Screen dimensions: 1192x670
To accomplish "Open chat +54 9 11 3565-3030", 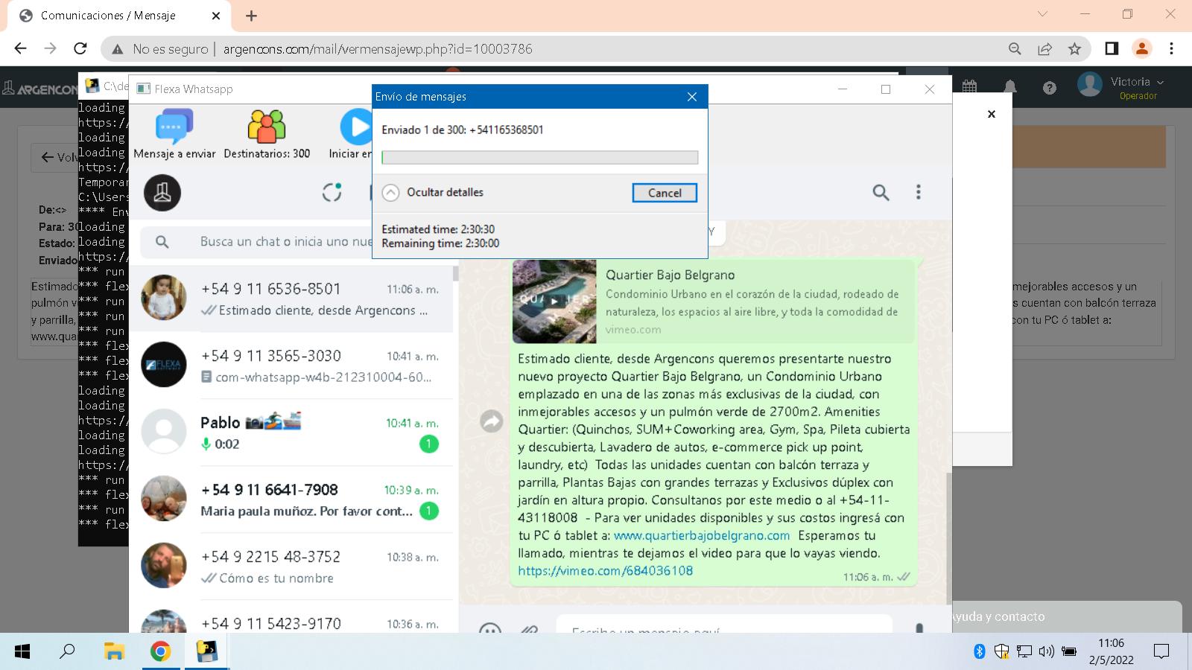I will pyautogui.click(x=291, y=366).
